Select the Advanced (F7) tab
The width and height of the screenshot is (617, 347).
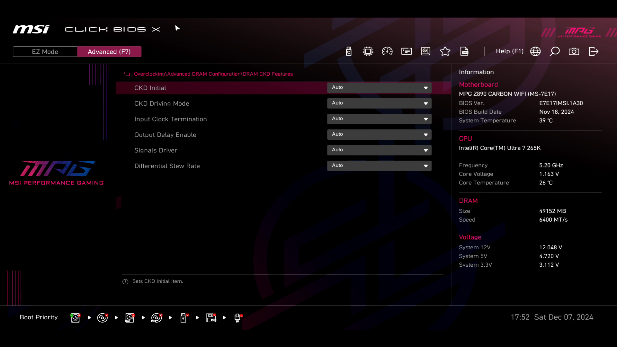[109, 52]
